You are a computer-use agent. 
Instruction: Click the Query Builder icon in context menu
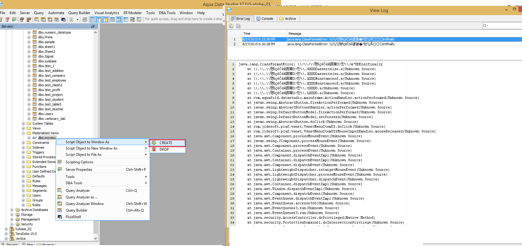pyautogui.click(x=60, y=210)
